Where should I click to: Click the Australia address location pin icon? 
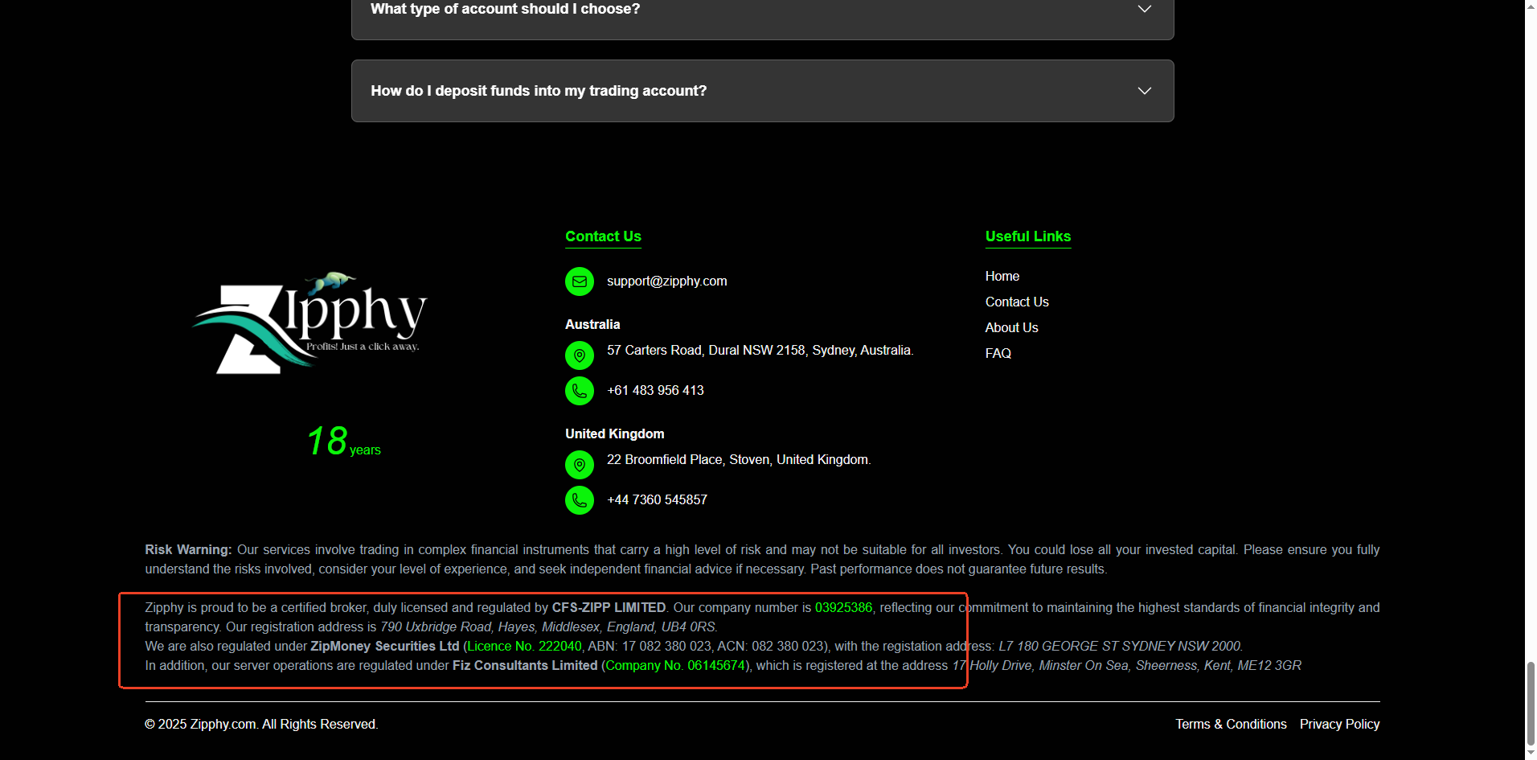pos(580,355)
